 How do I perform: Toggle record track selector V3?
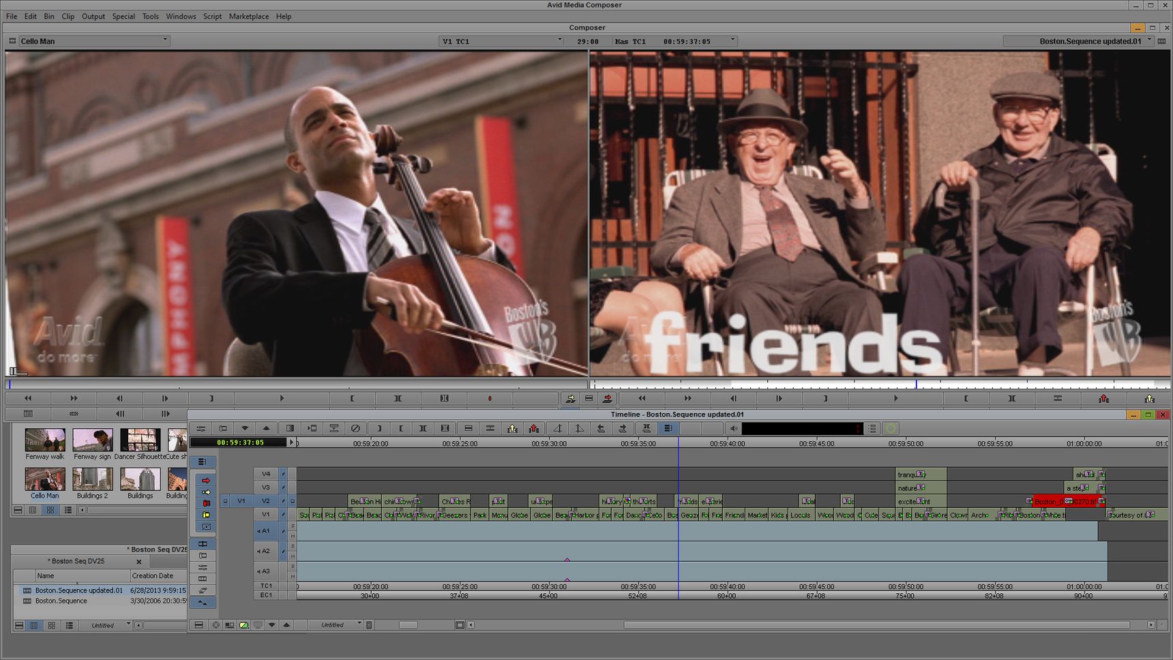click(266, 487)
